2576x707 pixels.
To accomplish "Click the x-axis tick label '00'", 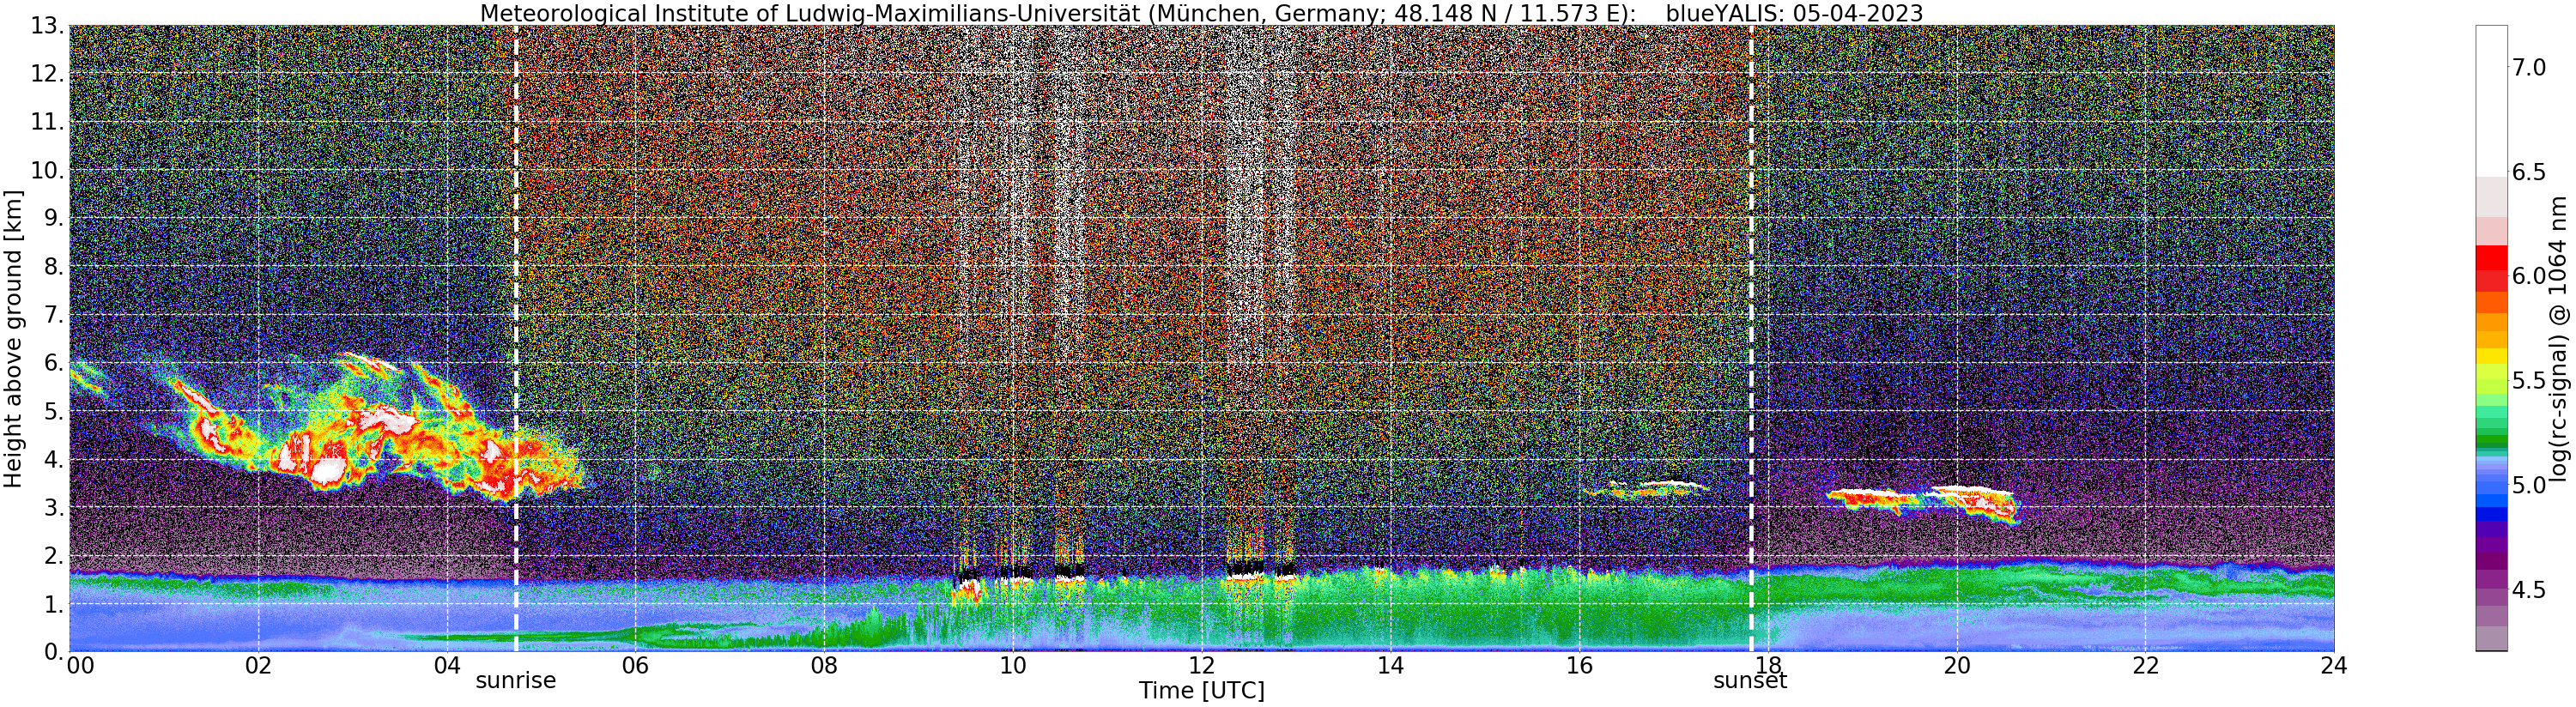I will (79, 666).
